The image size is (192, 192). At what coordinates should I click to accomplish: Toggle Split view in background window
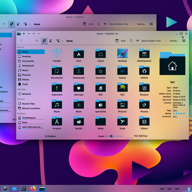coord(88,24)
